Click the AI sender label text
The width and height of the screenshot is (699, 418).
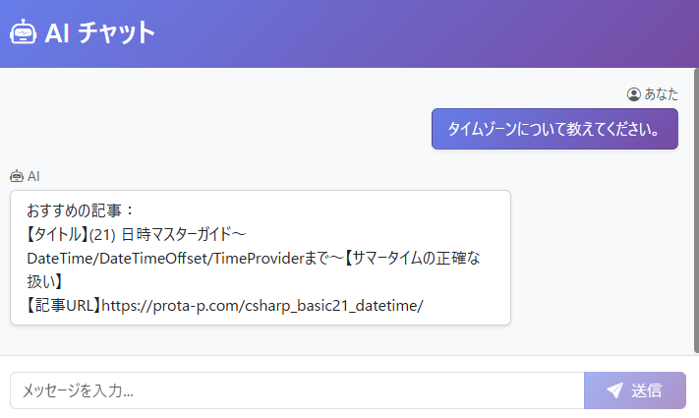pyautogui.click(x=33, y=176)
